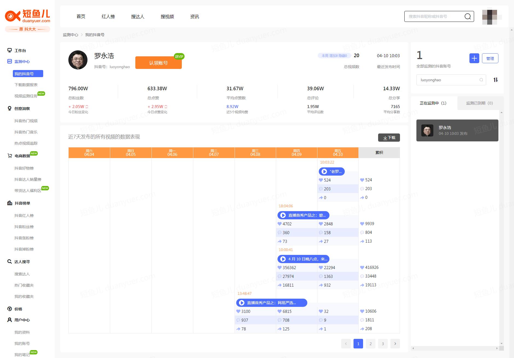Click the magnifier icon in top search bar
The height and width of the screenshot is (358, 514).
pyautogui.click(x=468, y=16)
